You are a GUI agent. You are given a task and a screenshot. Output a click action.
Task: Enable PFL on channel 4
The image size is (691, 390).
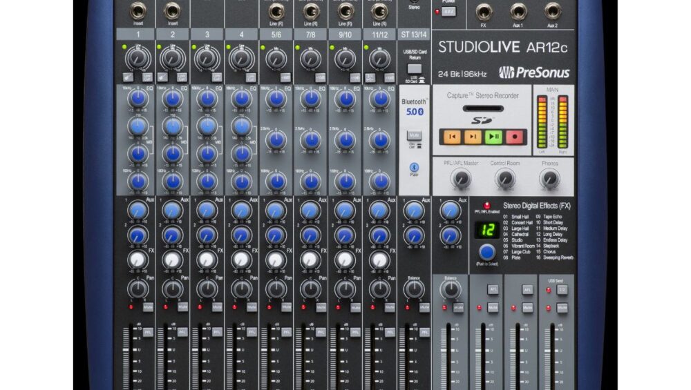click(252, 332)
